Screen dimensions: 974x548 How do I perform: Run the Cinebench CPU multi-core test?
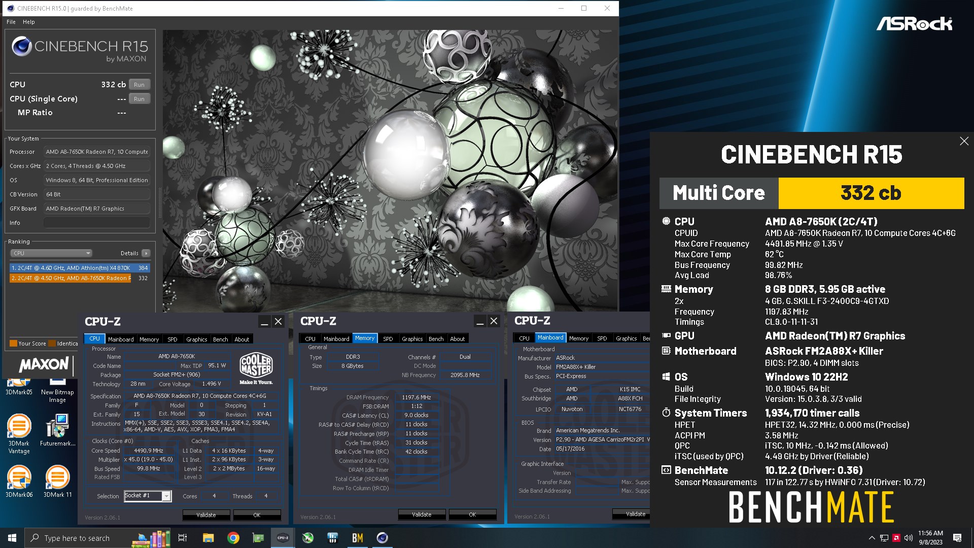(139, 85)
